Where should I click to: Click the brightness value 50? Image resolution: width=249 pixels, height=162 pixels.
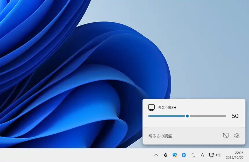[235, 116]
